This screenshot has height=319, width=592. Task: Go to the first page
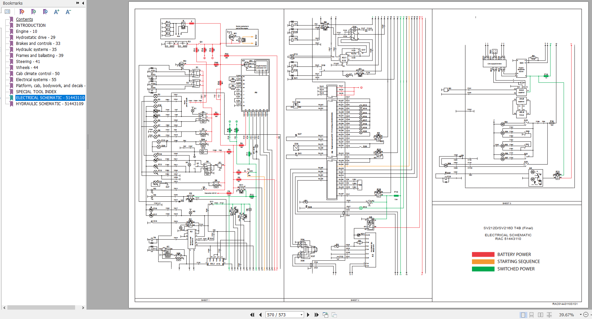tap(252, 315)
